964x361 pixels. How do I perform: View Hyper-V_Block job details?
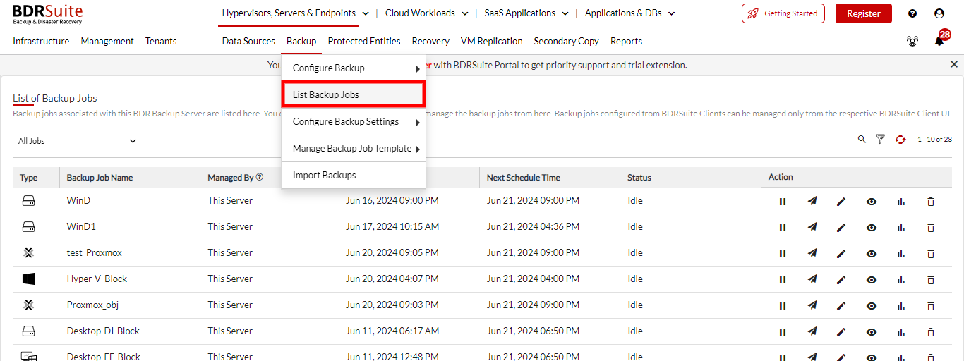coord(872,280)
